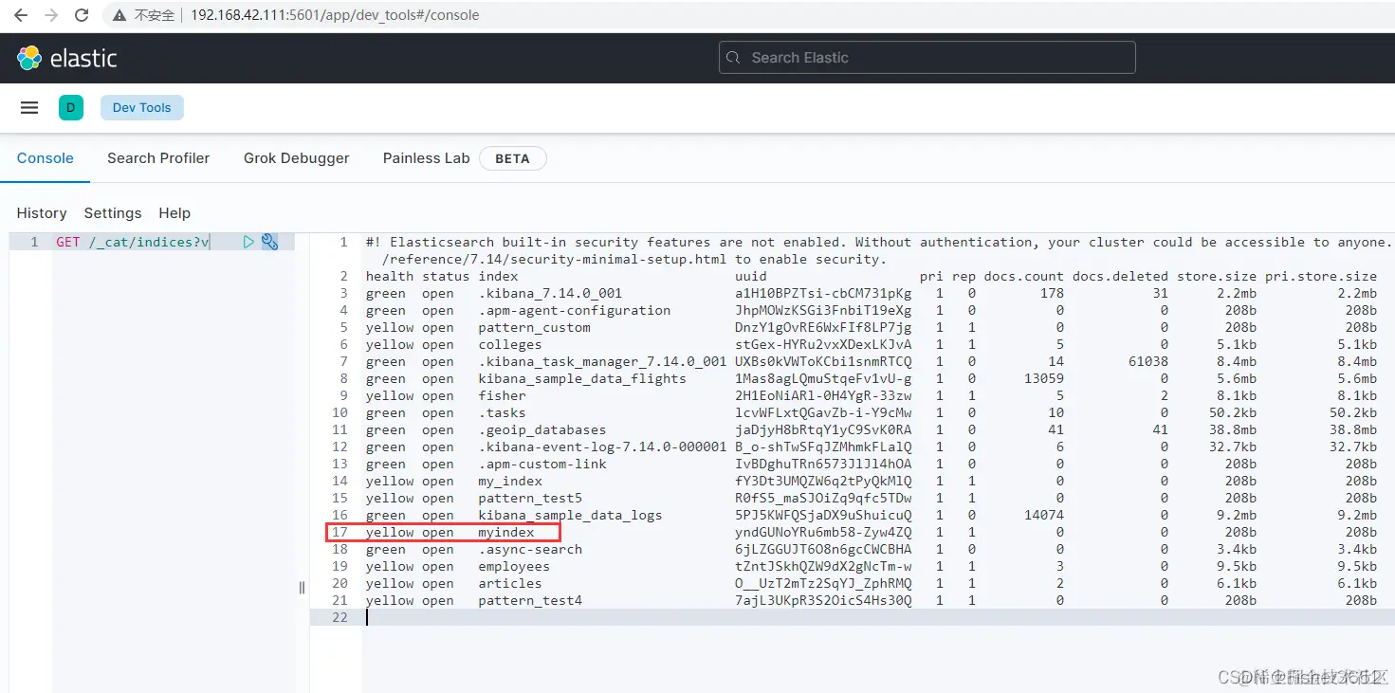Click the green D space avatar

pos(71,108)
